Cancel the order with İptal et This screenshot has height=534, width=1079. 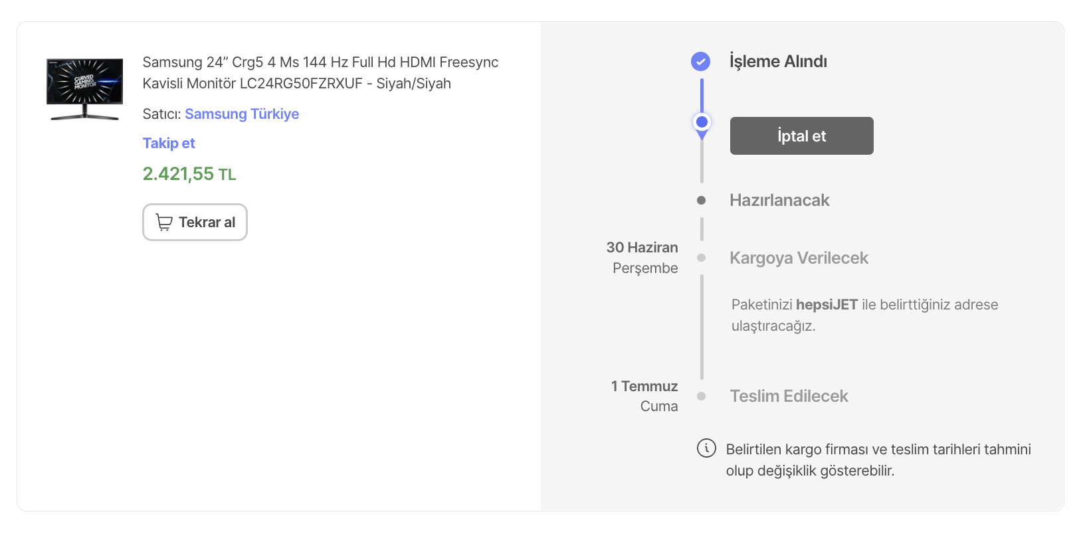coord(801,136)
